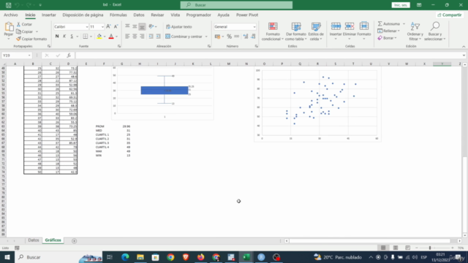Click the Eliminar celdas icon
Viewport: 468px width, 263px height.
[x=350, y=26]
